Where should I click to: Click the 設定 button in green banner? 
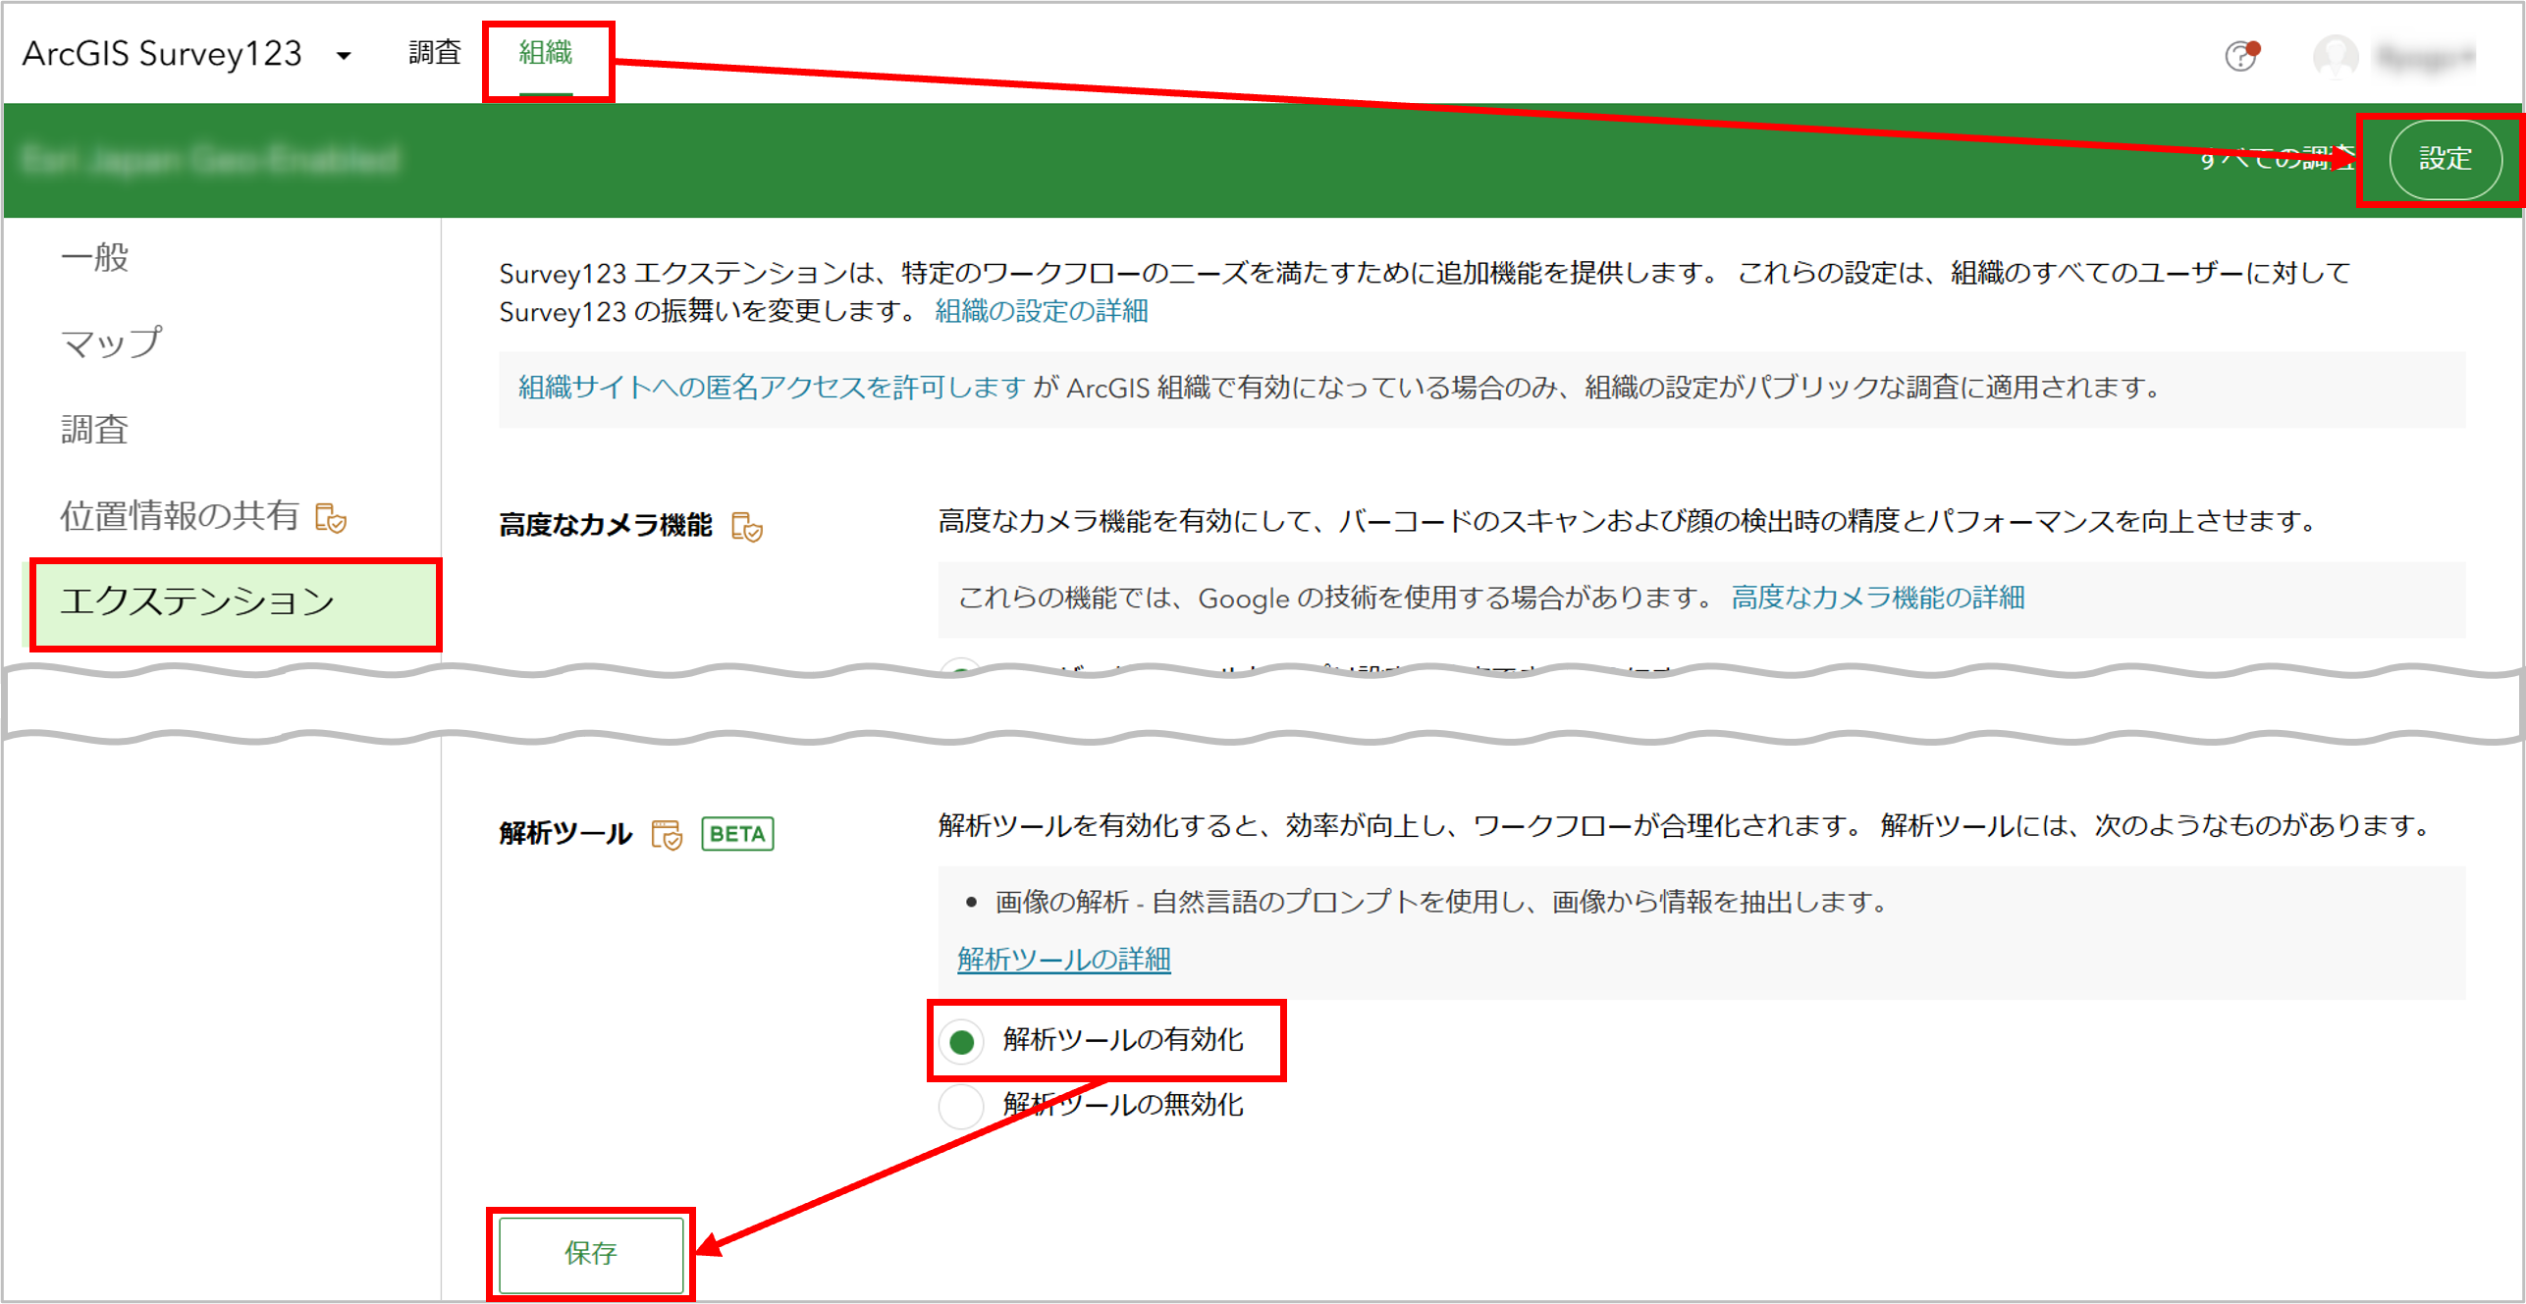pos(2445,159)
